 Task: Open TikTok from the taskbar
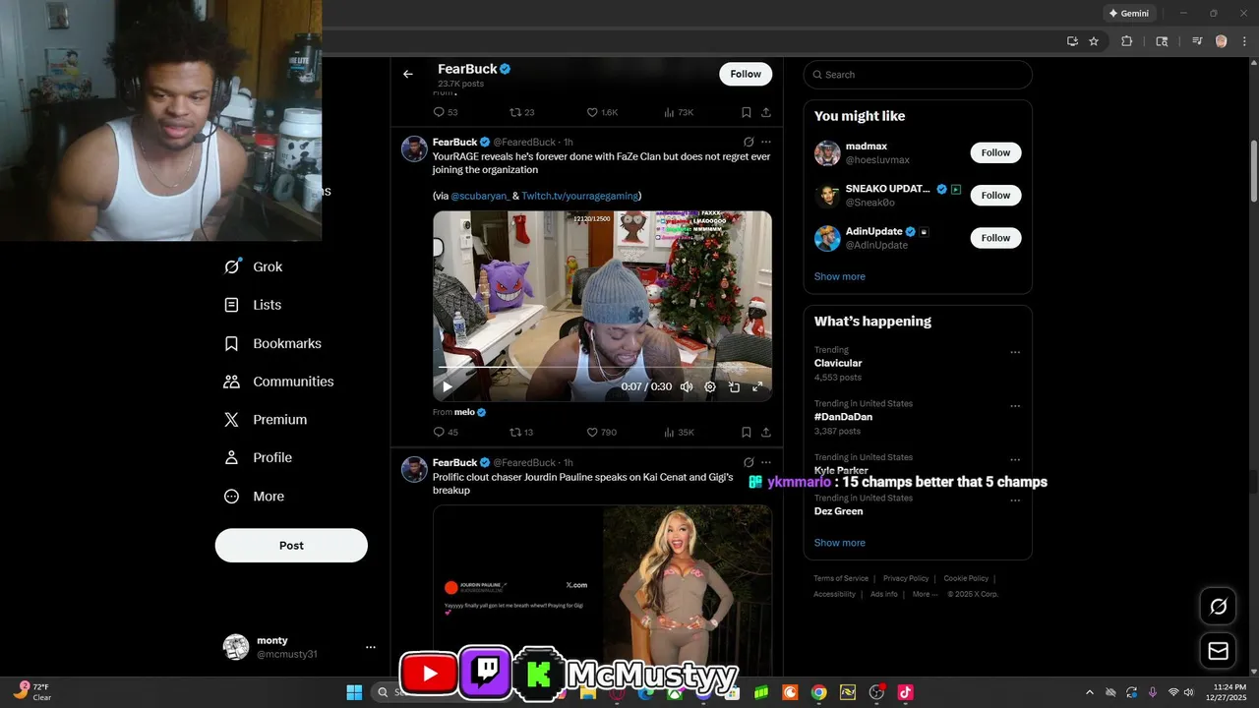point(905,692)
